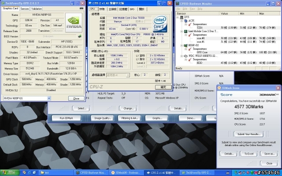Collapse the NB9P-GS tree node
This screenshot has height=176, width=282.
[x=182, y=45]
